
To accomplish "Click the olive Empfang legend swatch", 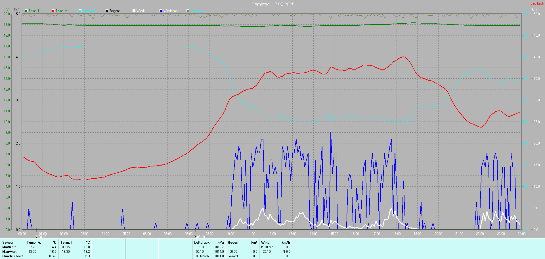I will 188,11.
